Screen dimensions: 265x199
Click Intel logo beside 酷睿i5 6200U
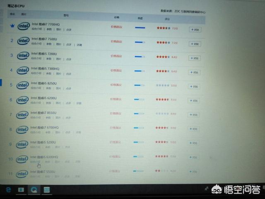pyautogui.click(x=22, y=100)
